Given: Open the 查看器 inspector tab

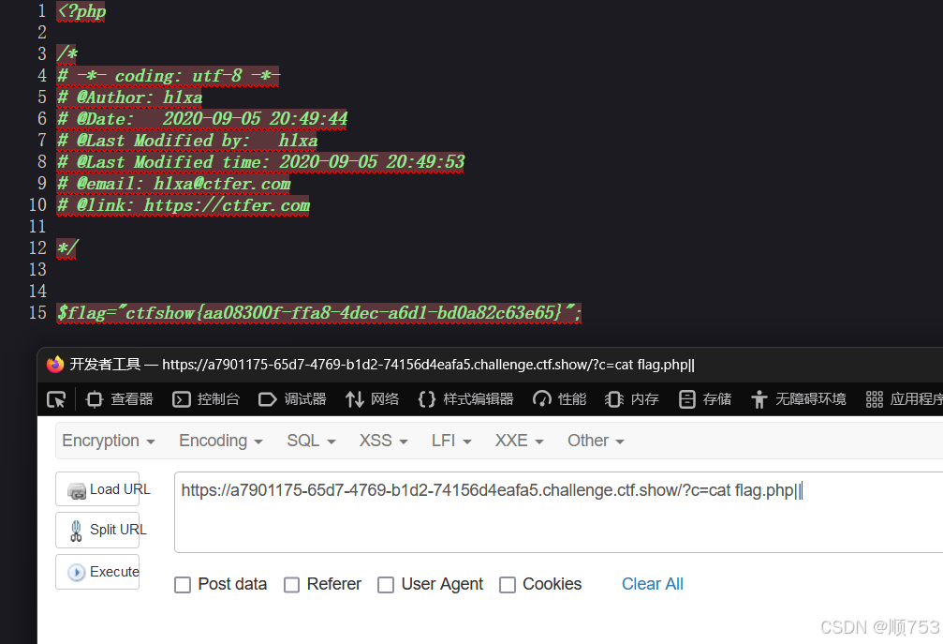Looking at the screenshot, I should click(x=120, y=399).
